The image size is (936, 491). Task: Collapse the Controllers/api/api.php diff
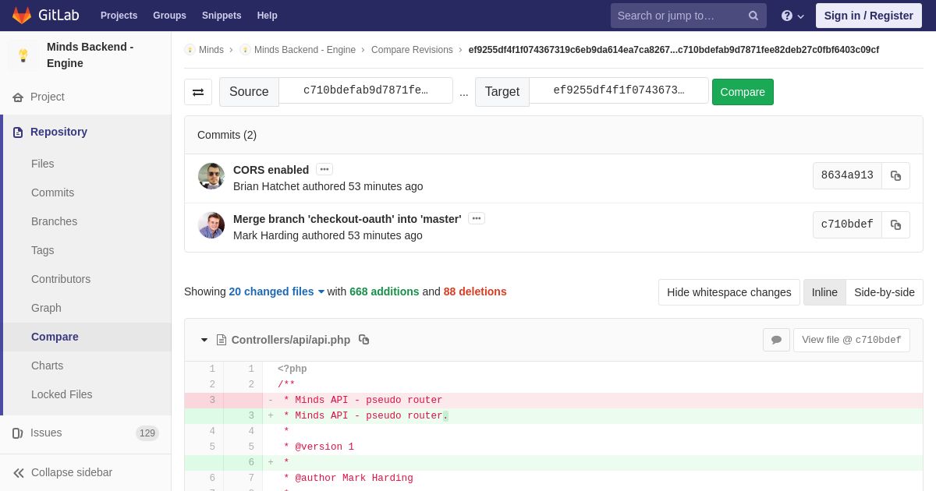point(204,340)
